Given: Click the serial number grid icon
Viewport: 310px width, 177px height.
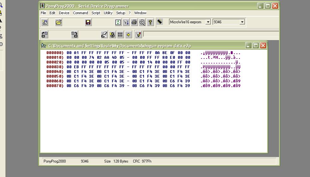Looking at the screenshot, I should pos(120,35).
